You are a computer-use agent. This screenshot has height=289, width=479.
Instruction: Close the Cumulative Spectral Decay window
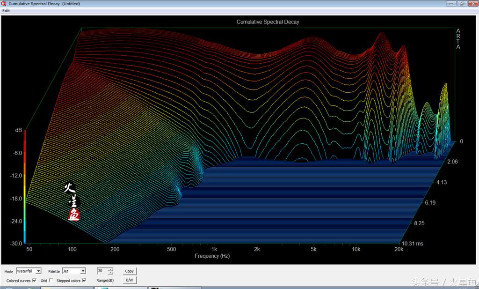(472, 3)
